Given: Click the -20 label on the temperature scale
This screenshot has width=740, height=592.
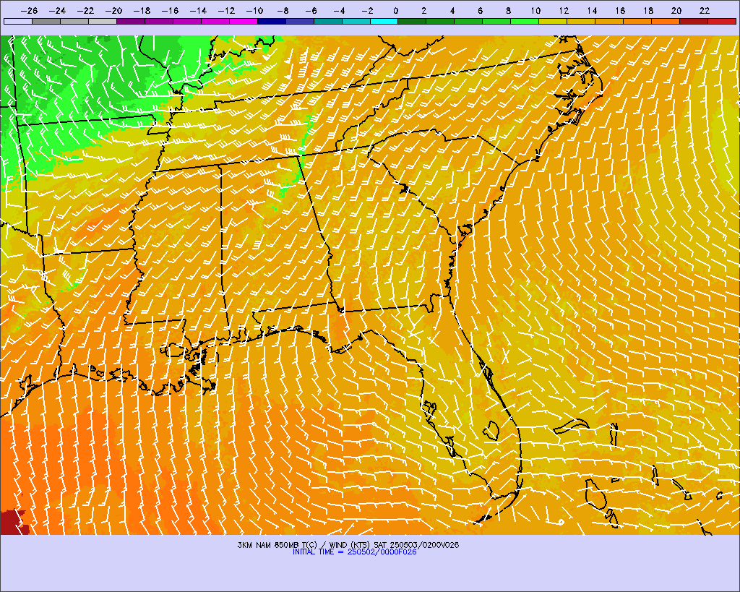Looking at the screenshot, I should click(113, 11).
